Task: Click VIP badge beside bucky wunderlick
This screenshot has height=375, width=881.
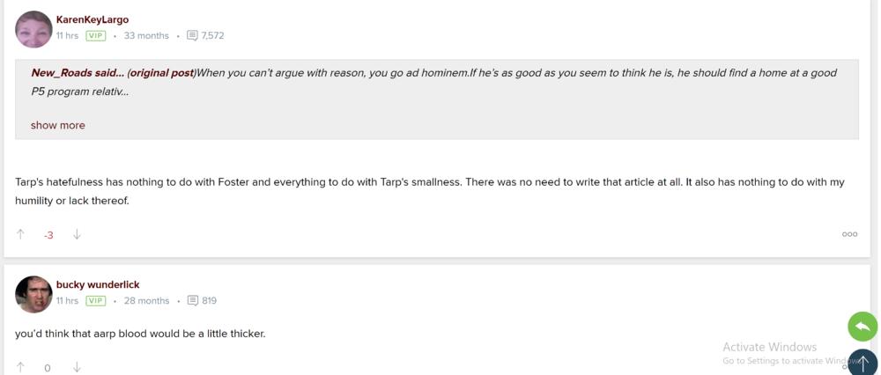Action: [x=95, y=301]
